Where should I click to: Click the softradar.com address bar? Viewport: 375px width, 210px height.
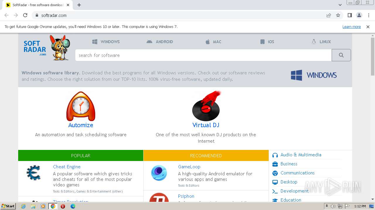(x=179, y=15)
